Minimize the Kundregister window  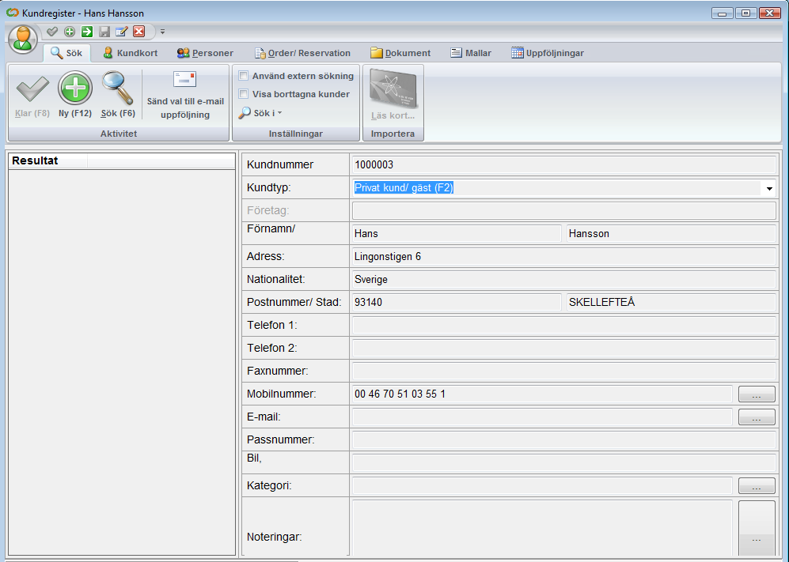[x=722, y=13]
